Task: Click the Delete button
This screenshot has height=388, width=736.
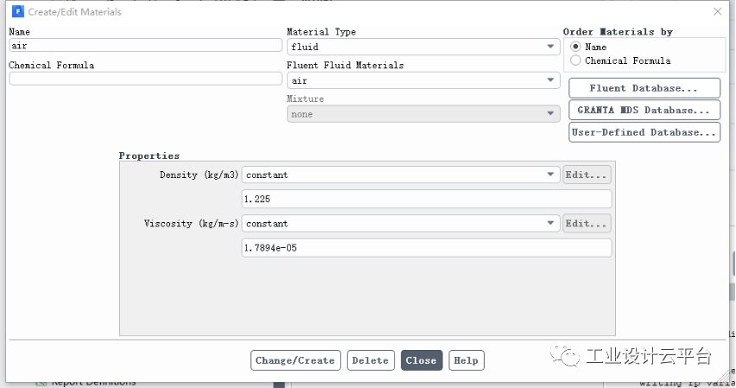Action: pyautogui.click(x=371, y=360)
